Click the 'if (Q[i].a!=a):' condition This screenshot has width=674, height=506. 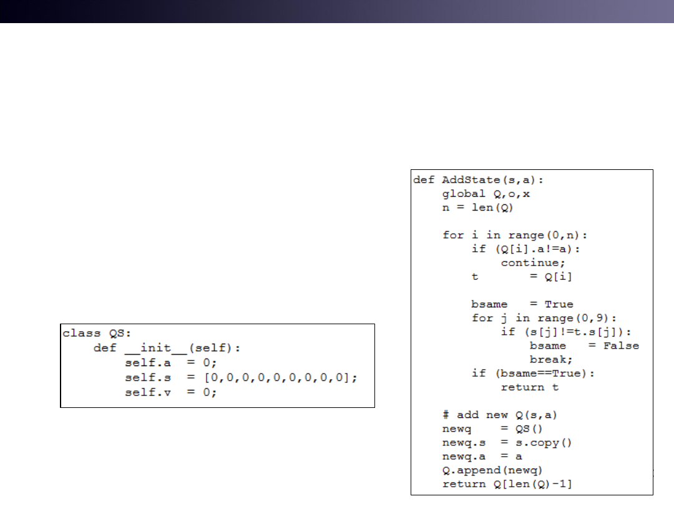[x=526, y=249]
